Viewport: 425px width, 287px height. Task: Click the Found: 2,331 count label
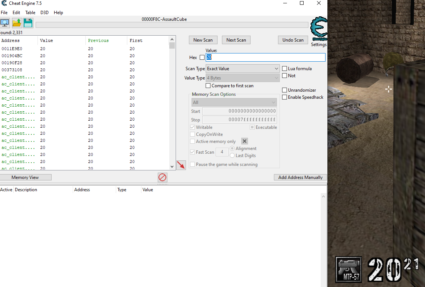click(11, 33)
